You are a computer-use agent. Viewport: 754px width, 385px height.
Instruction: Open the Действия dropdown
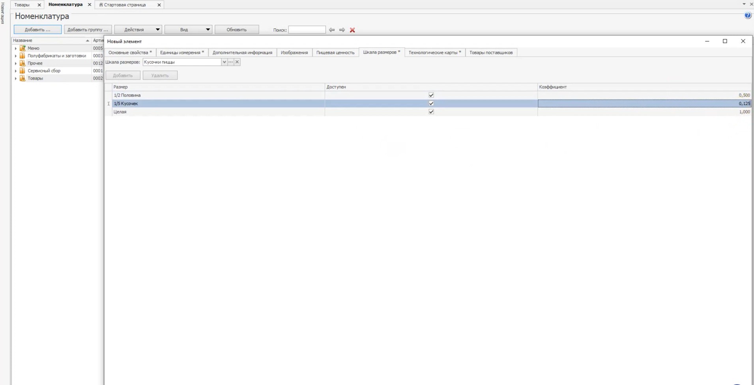[138, 30]
